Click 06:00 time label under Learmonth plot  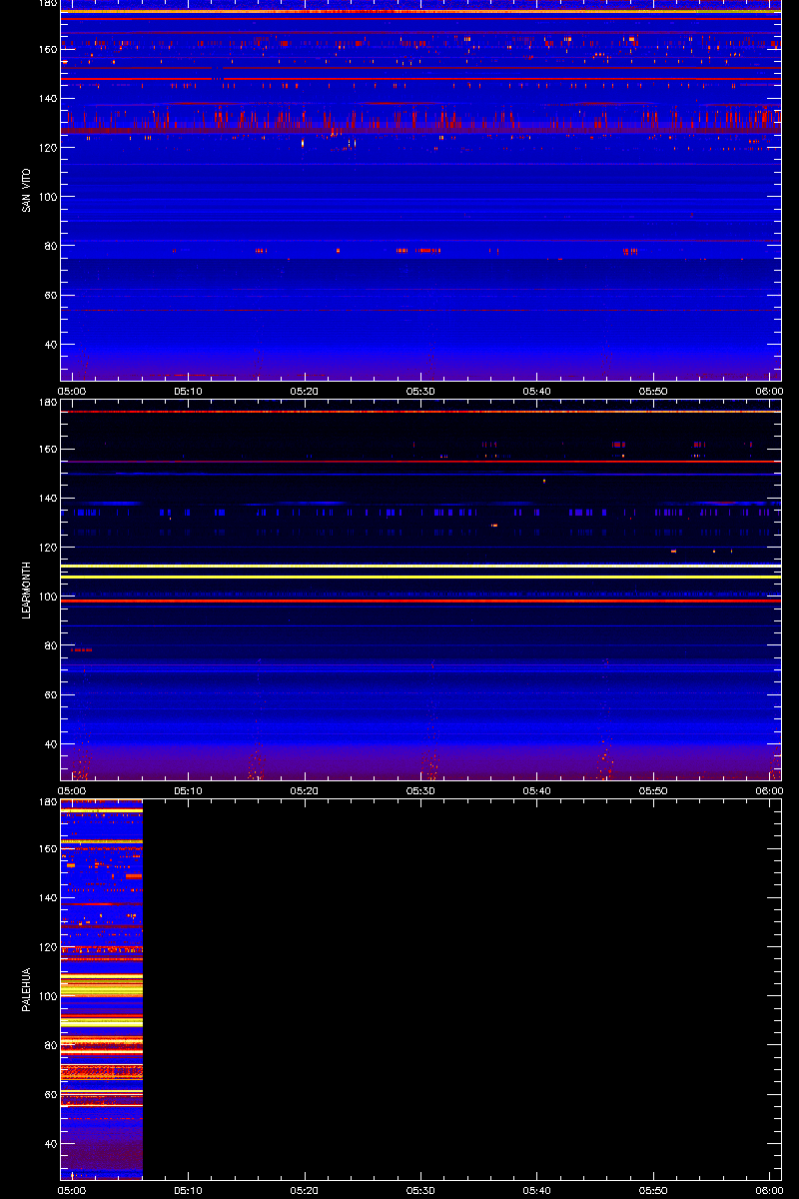click(769, 790)
